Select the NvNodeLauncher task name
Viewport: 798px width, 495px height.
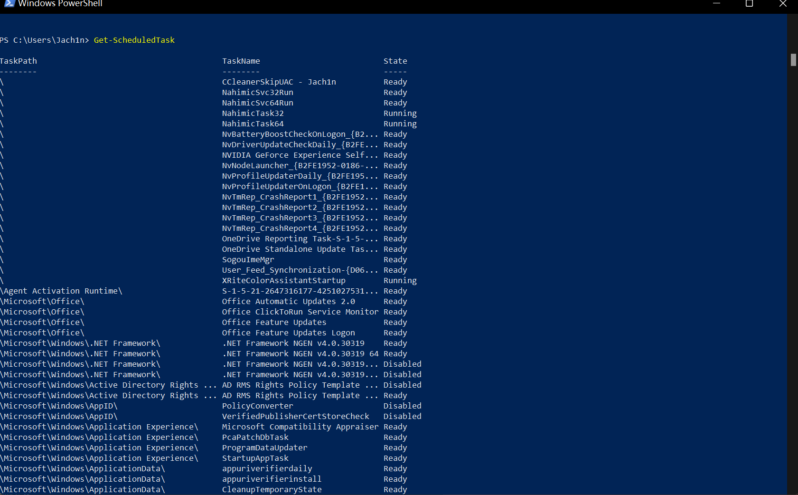pos(300,165)
